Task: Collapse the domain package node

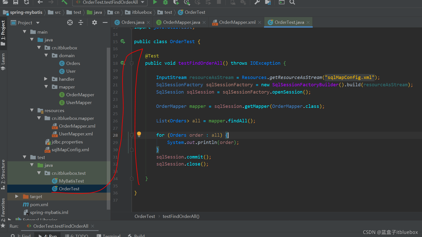Action: coord(46,55)
